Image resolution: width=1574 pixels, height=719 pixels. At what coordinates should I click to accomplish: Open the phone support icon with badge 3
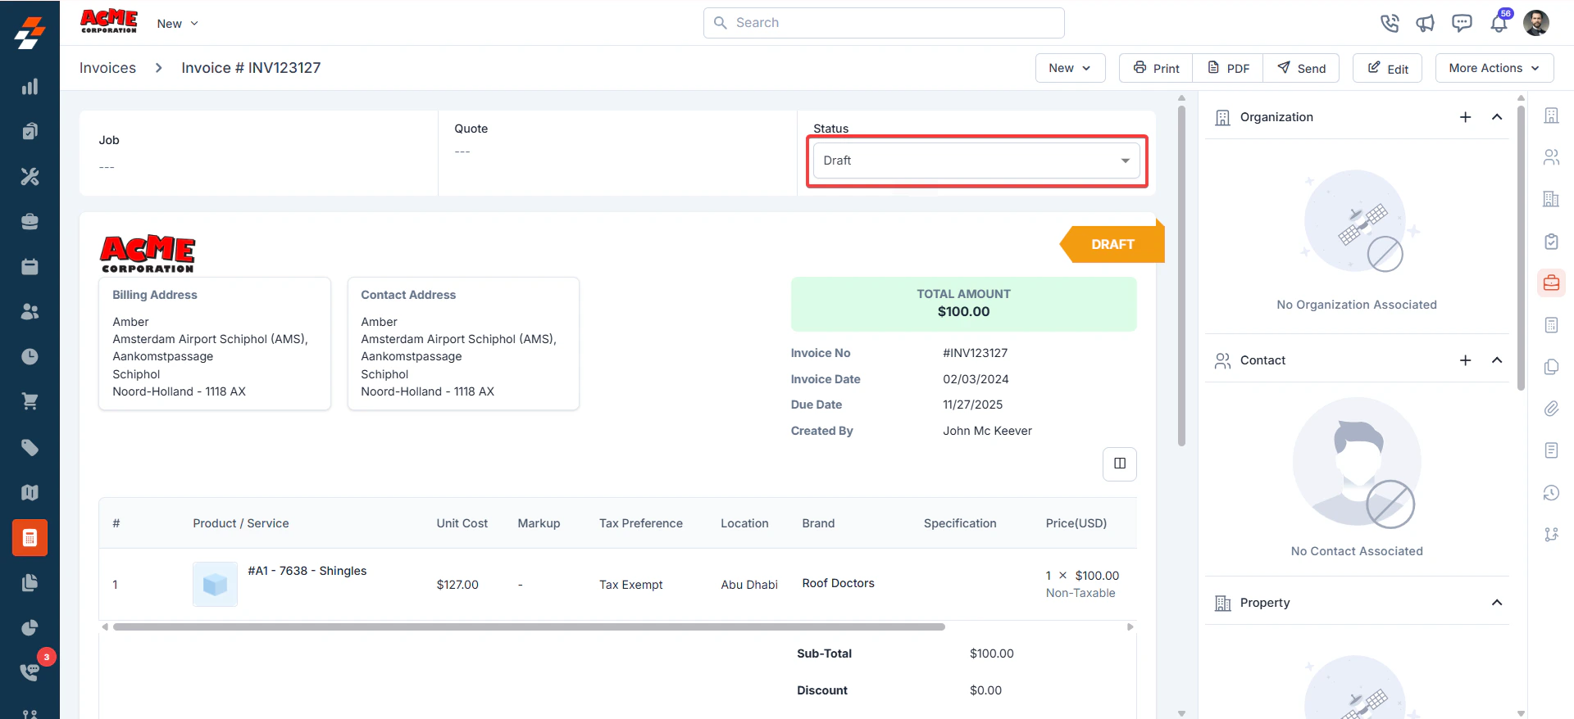(x=30, y=672)
